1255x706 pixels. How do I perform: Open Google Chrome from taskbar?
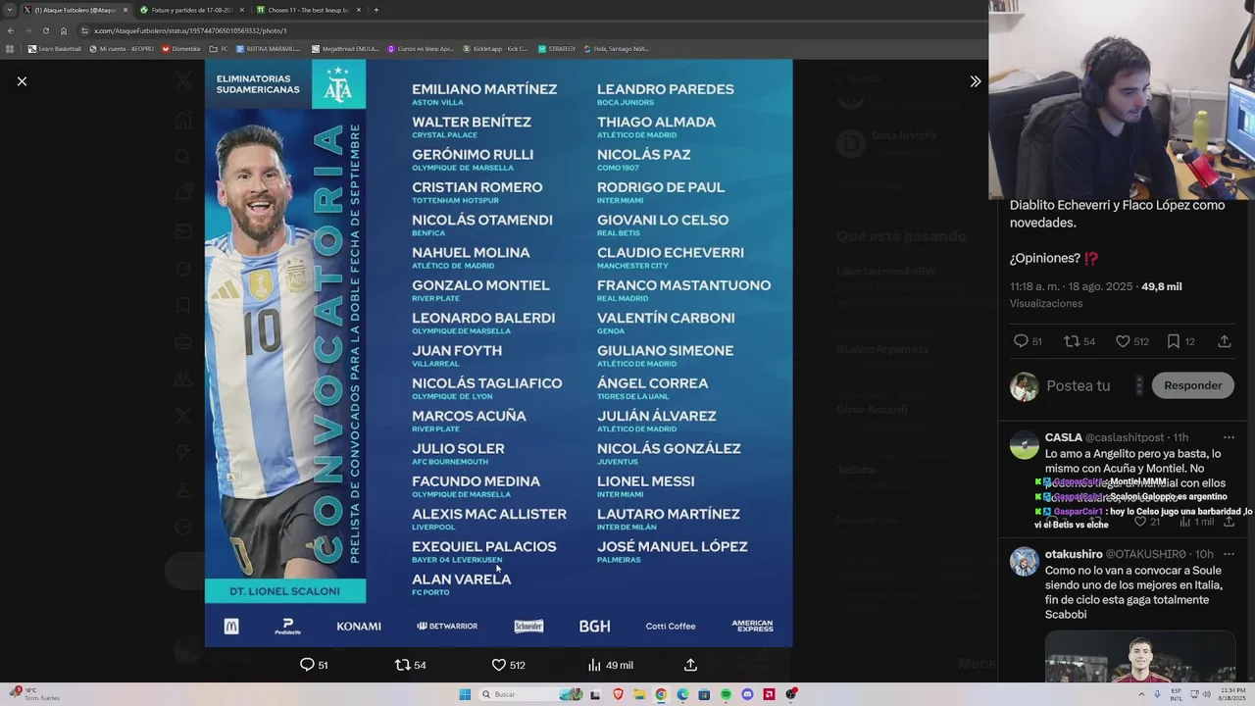click(661, 694)
